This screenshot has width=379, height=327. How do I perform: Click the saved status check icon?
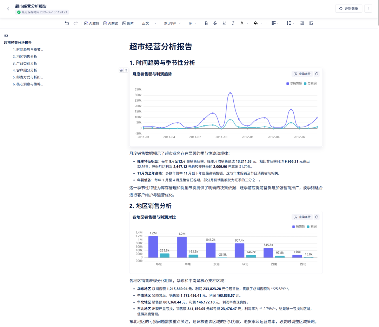pyautogui.click(x=19, y=12)
